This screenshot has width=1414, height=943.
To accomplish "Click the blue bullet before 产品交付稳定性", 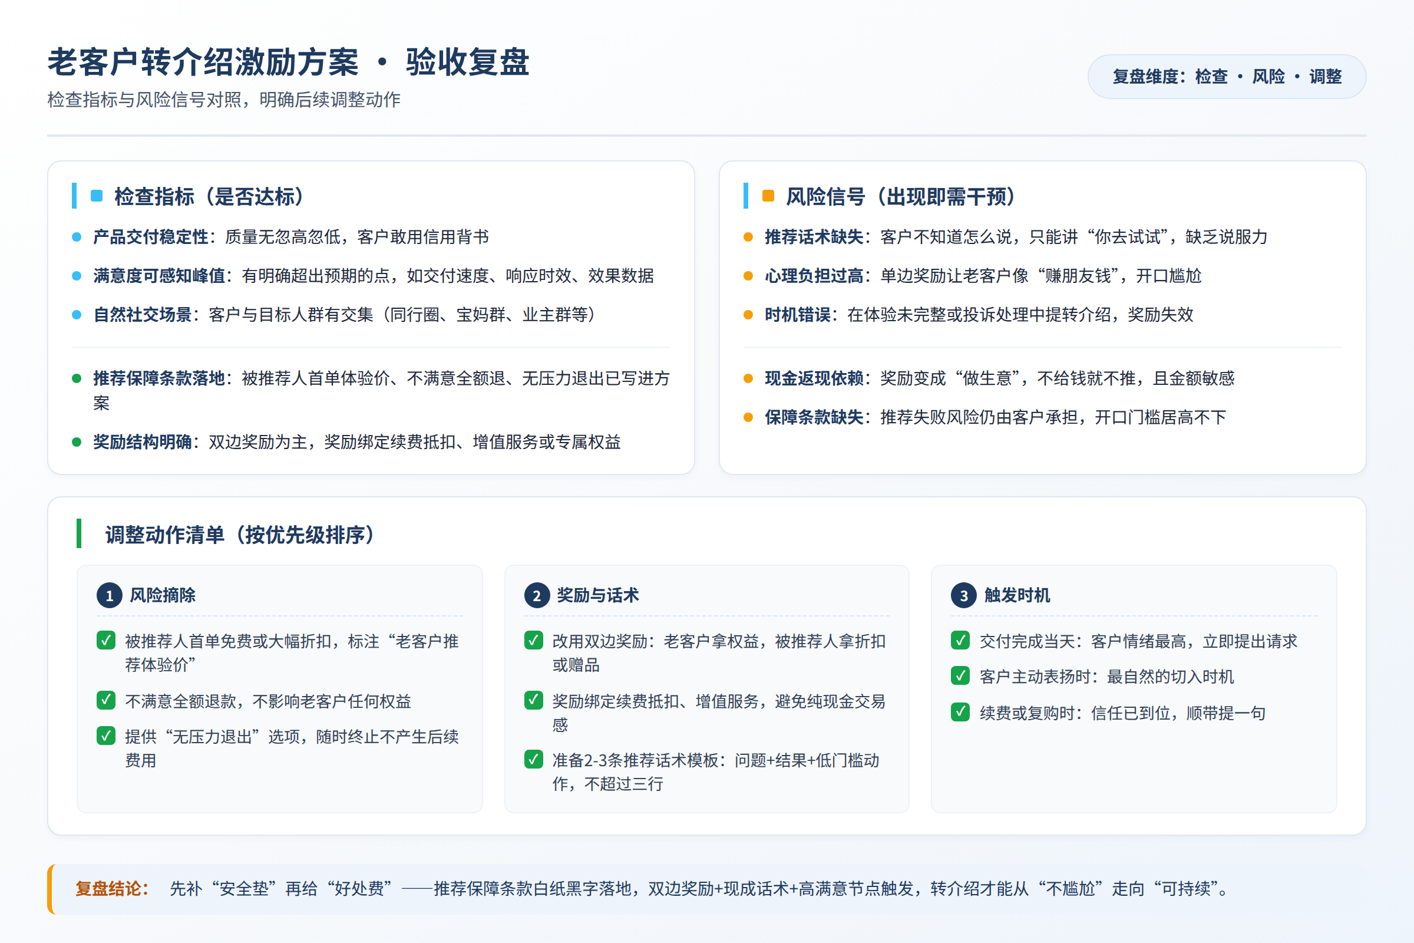I will 77,237.
